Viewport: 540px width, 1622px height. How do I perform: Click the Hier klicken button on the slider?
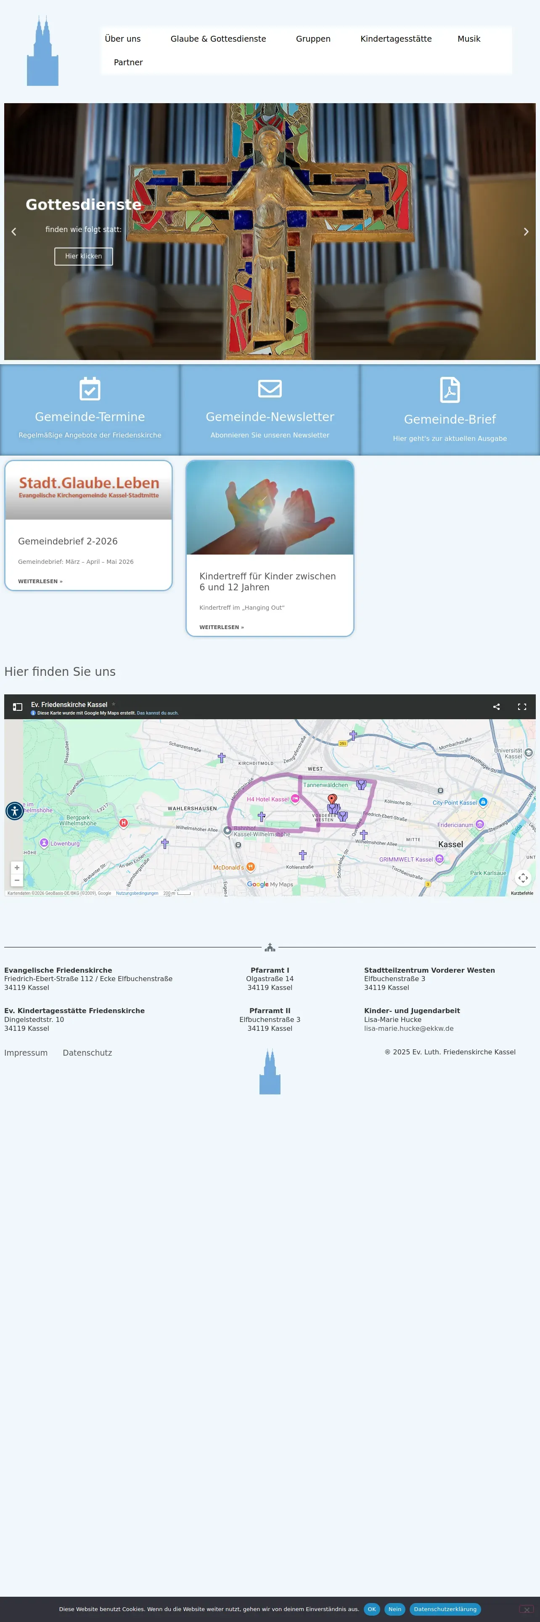(x=84, y=256)
